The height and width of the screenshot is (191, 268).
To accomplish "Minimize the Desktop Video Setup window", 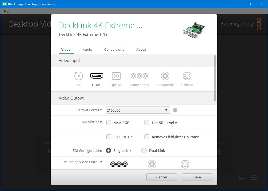I will [x=237, y=4].
